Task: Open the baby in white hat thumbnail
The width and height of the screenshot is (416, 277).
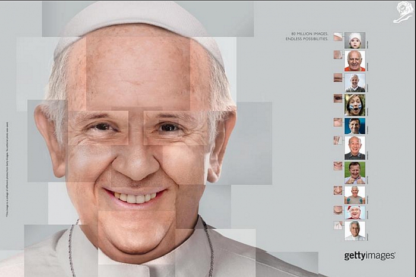Action: [x=355, y=40]
